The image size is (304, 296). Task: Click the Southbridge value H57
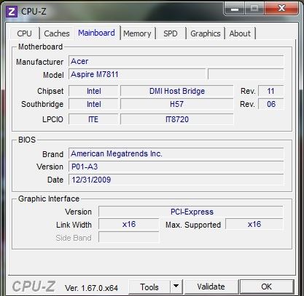(177, 104)
